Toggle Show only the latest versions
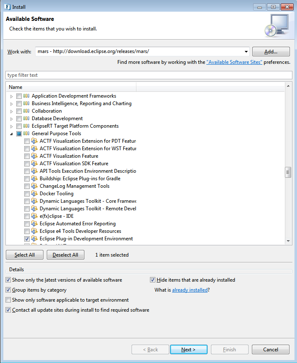 [x=8, y=280]
